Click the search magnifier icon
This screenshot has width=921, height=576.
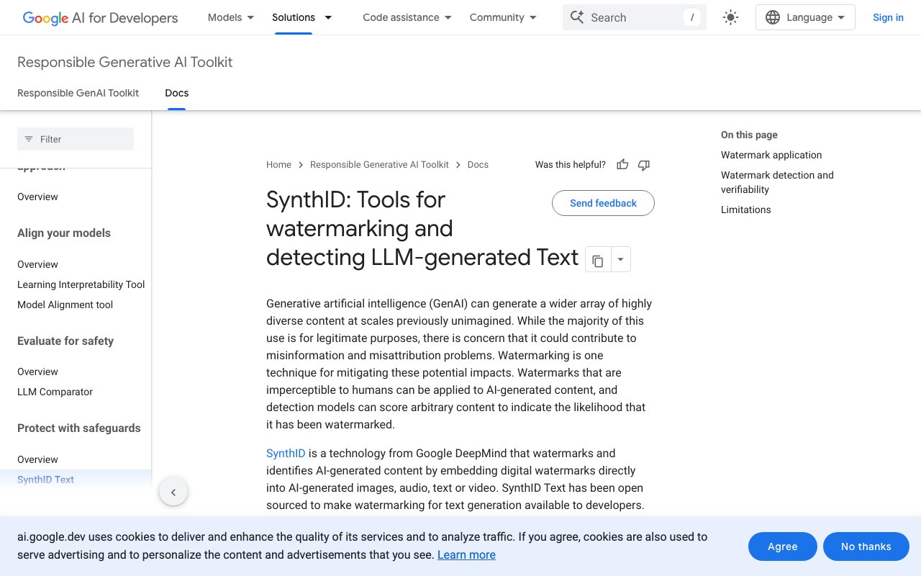(576, 17)
